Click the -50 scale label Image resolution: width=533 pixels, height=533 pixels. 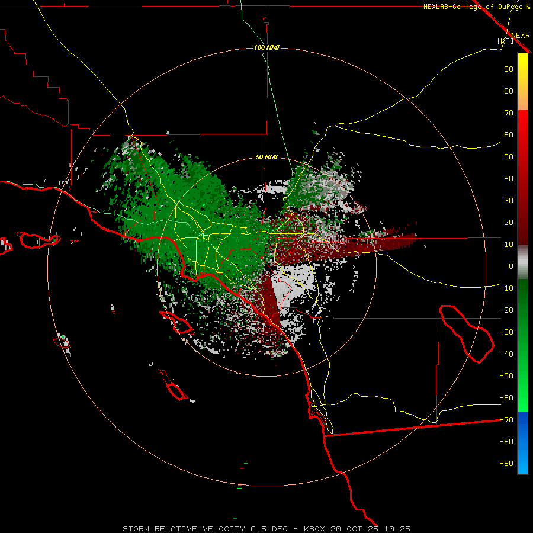pos(506,376)
